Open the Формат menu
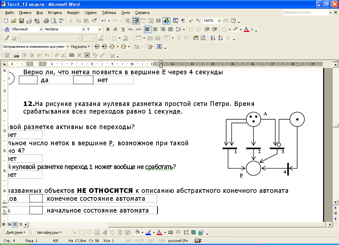This screenshot has width=339, height=245. (x=73, y=13)
